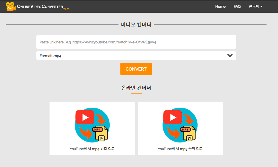Click the Paste link here URL field
Image resolution: width=278 pixels, height=167 pixels.
click(x=136, y=42)
